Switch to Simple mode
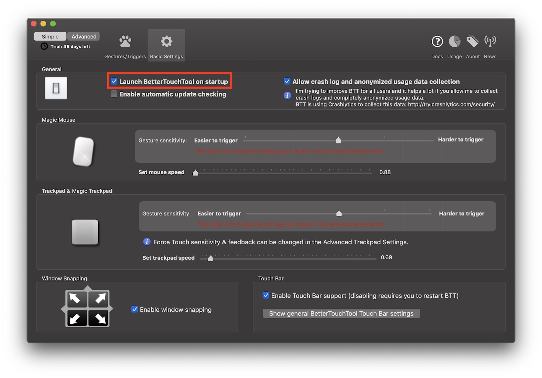The width and height of the screenshot is (542, 378). [x=50, y=36]
